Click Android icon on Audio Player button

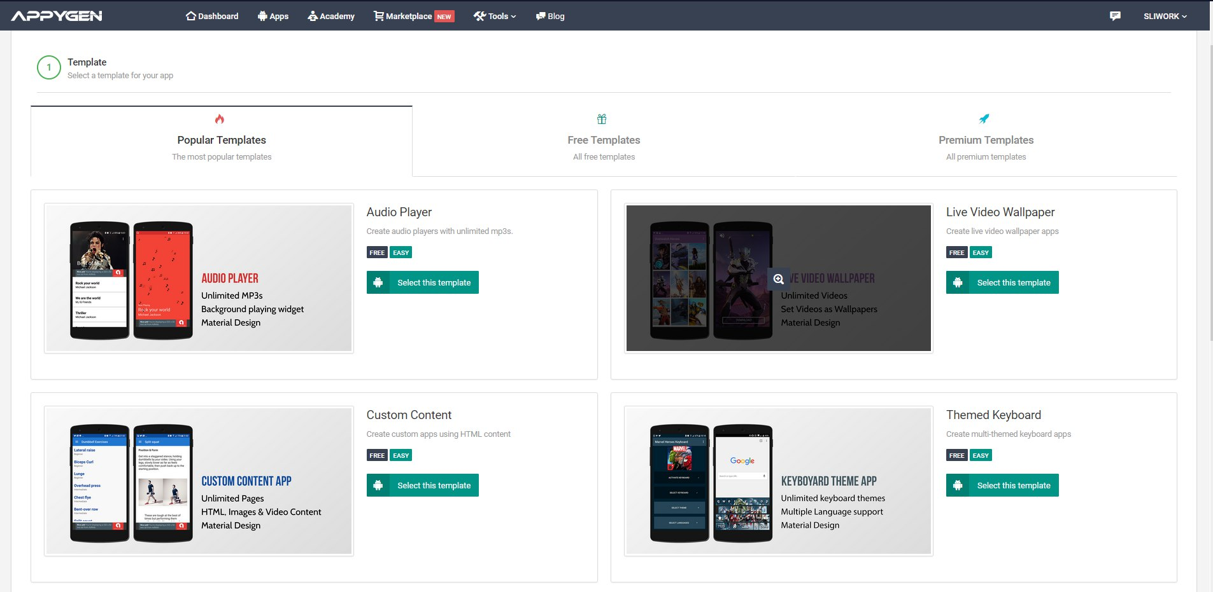tap(378, 282)
